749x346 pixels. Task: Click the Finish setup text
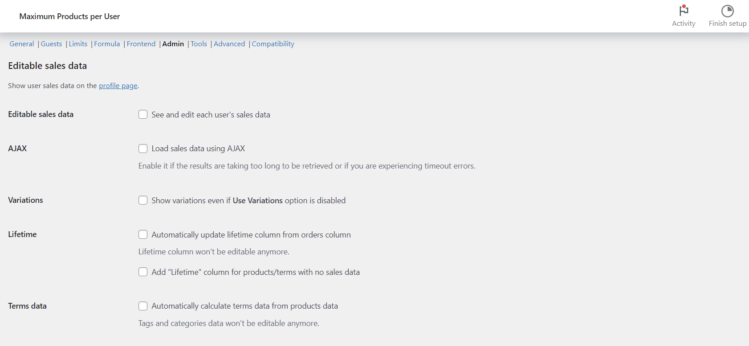[x=728, y=24]
